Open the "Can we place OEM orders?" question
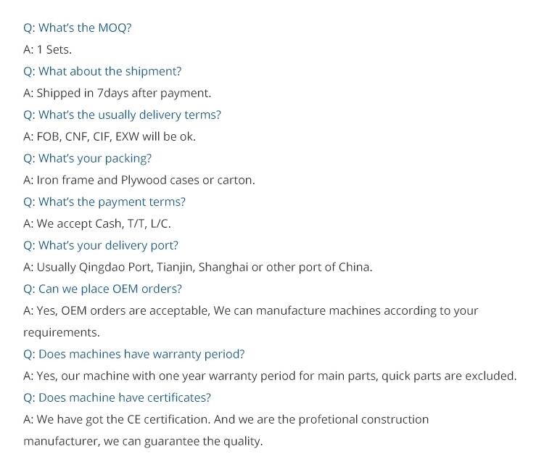The image size is (552, 462). click(102, 289)
